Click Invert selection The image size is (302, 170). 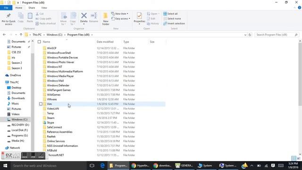[x=174, y=24]
